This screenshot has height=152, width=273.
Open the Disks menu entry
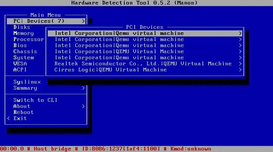(x=22, y=27)
